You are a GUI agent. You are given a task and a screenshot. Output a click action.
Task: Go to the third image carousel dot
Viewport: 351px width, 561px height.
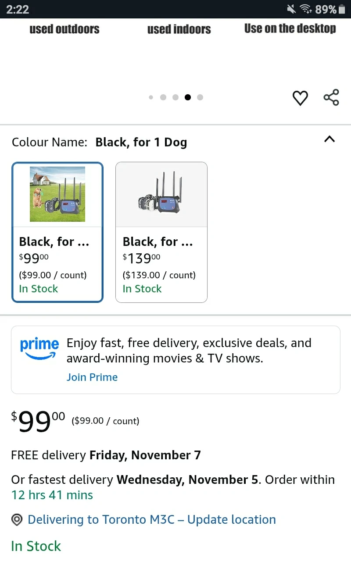tap(175, 97)
